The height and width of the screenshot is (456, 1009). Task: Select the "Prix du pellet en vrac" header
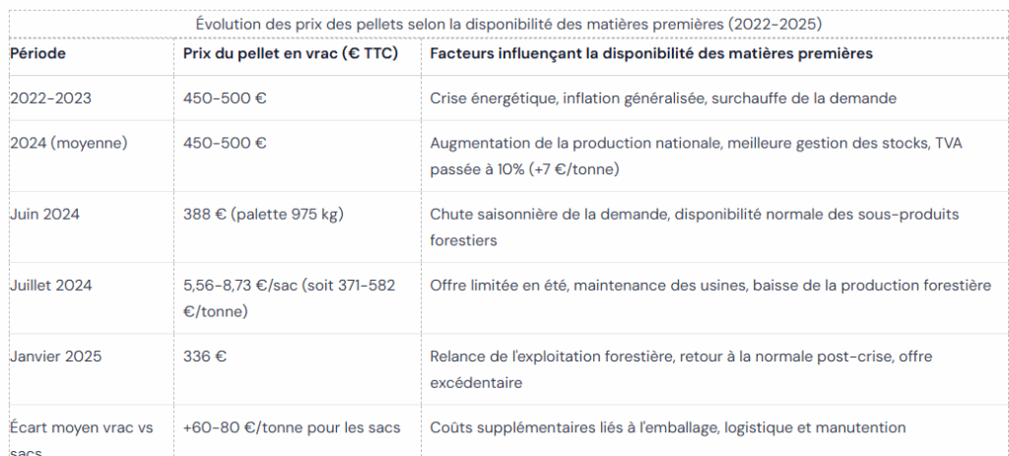pyautogui.click(x=290, y=53)
